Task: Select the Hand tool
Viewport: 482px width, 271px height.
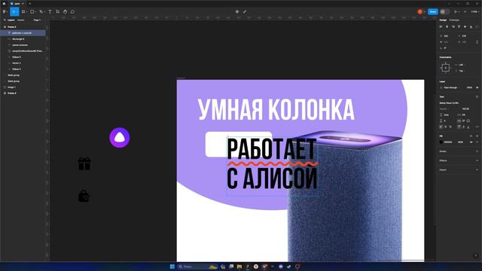Action: pos(66,12)
